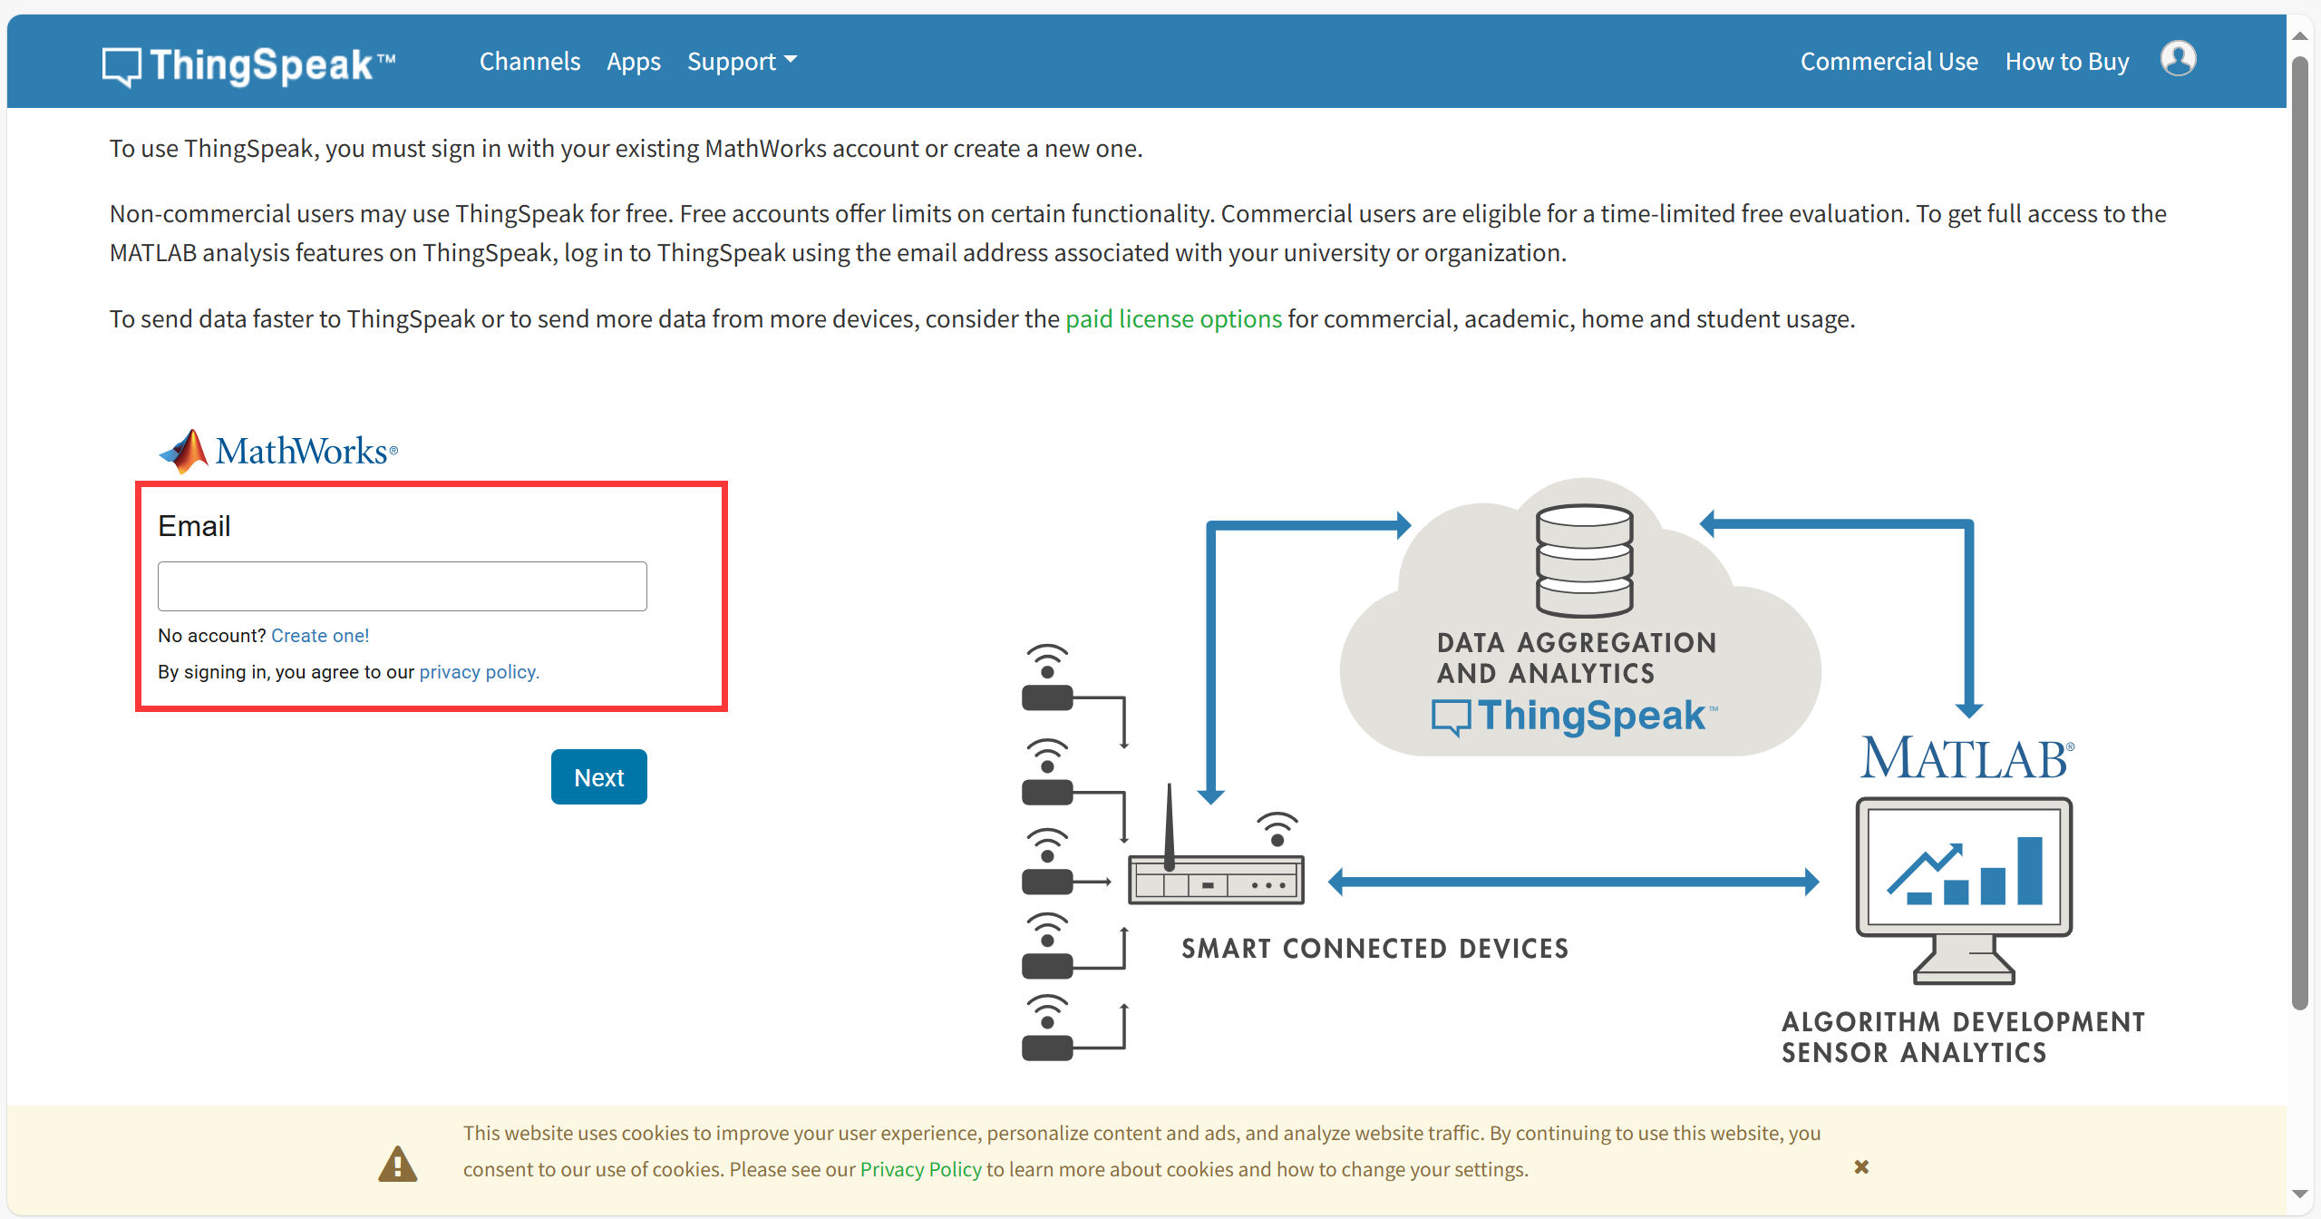Click the 'DATA AGGREGATION' cloud text

1577,642
